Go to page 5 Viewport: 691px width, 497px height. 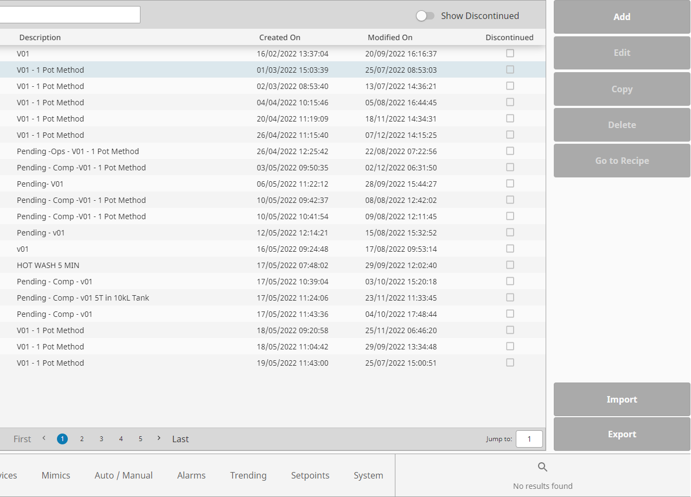(140, 439)
